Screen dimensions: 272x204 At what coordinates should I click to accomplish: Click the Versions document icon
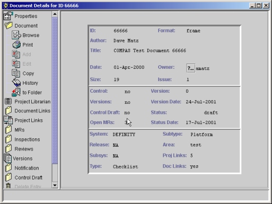(8, 158)
